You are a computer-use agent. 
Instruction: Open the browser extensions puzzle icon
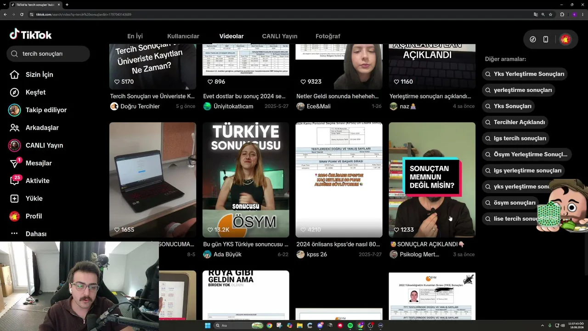point(562,14)
